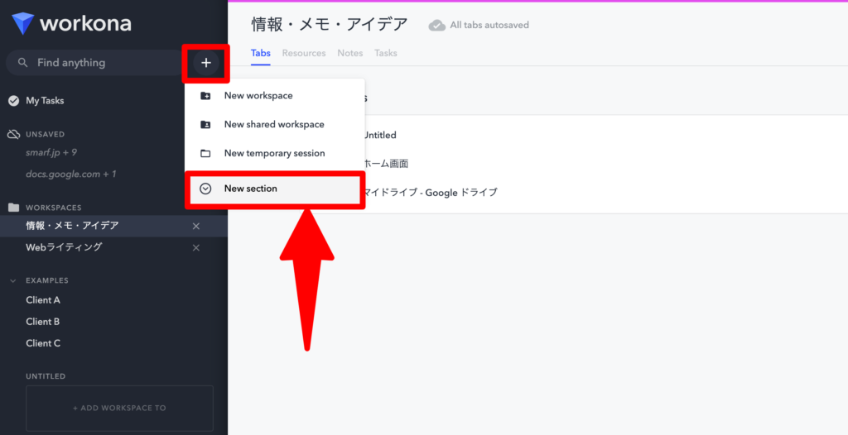Open unsaved session smarf.jp + 9
848x435 pixels.
pyautogui.click(x=51, y=153)
